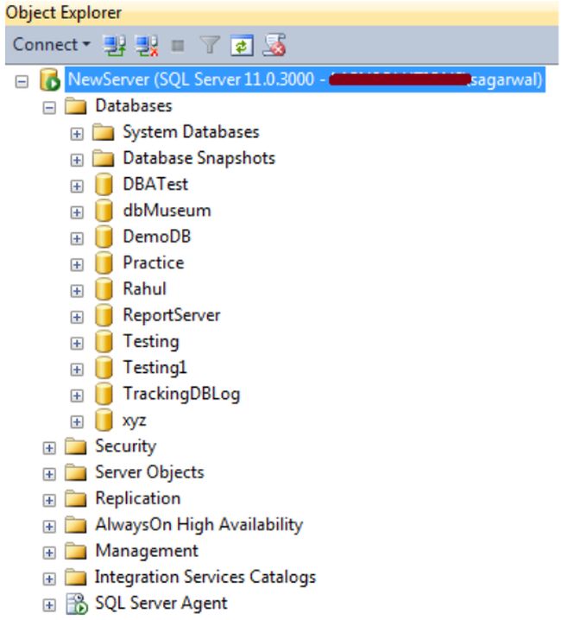
Task: Select Database Snapshots text
Action: [199, 158]
